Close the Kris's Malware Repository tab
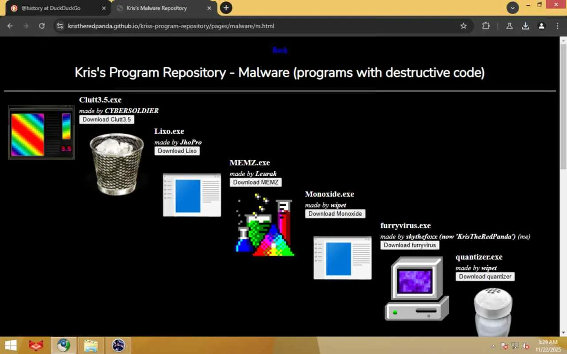This screenshot has height=354, width=567. (210, 8)
